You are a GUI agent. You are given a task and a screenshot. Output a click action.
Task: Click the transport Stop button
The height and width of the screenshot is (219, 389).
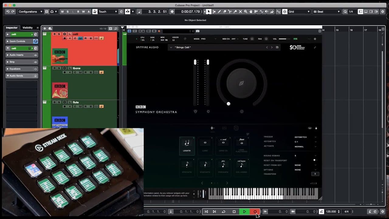point(234,212)
